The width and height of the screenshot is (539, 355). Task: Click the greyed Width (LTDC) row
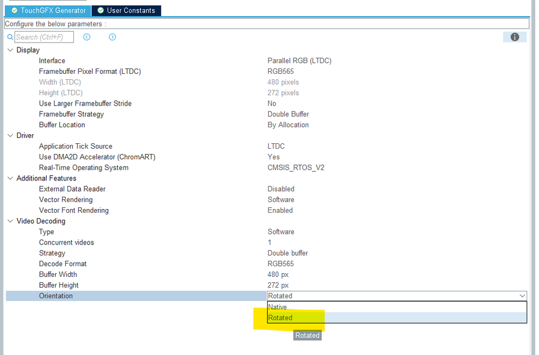[x=60, y=82]
